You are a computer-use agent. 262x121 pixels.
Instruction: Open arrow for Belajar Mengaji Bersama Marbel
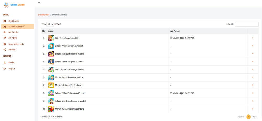252,54
